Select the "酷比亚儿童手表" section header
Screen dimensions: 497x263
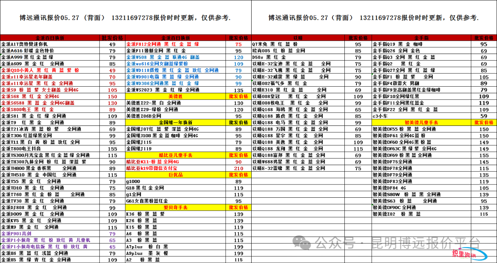point(176,155)
